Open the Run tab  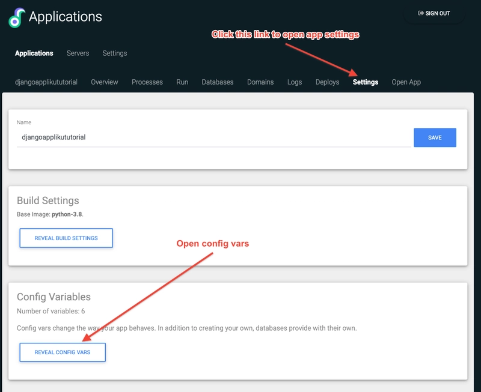point(182,82)
